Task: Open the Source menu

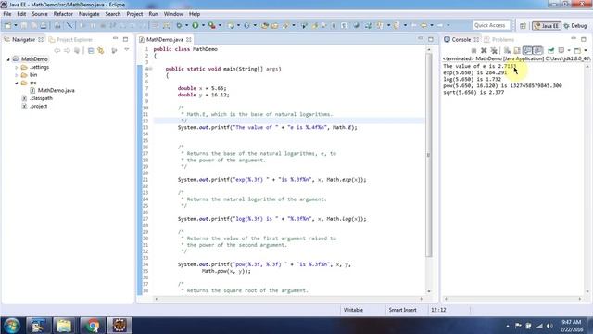Action: click(40, 14)
